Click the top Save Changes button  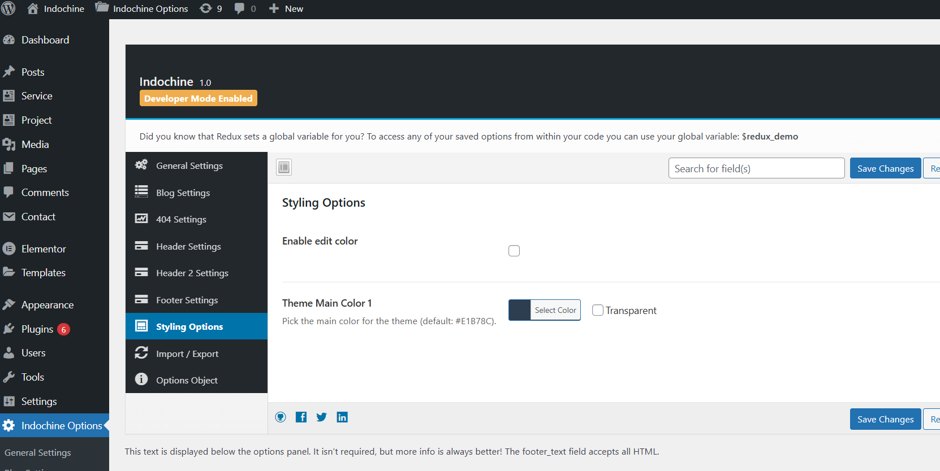click(x=885, y=168)
